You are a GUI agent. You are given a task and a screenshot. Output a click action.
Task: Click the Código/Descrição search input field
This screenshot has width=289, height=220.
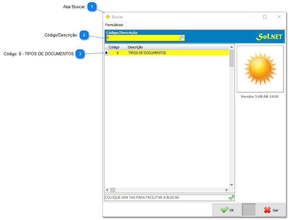point(143,38)
